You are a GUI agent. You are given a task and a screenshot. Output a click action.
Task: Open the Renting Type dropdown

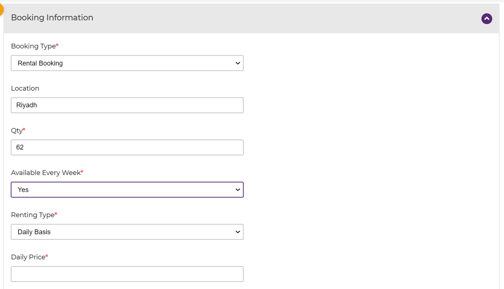[127, 232]
